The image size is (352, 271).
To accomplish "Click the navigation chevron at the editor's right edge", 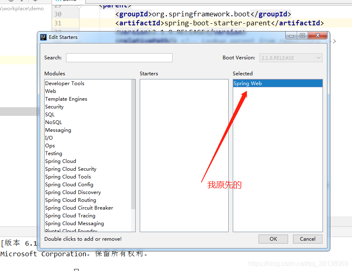I will [x=334, y=41].
